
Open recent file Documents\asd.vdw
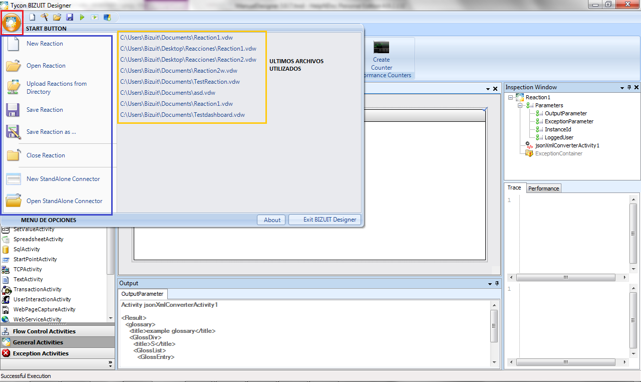(168, 93)
